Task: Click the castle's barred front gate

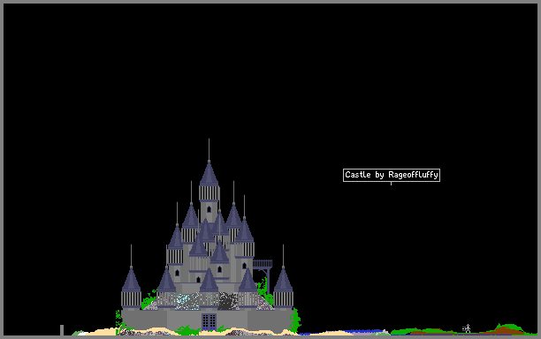Action: tap(209, 321)
